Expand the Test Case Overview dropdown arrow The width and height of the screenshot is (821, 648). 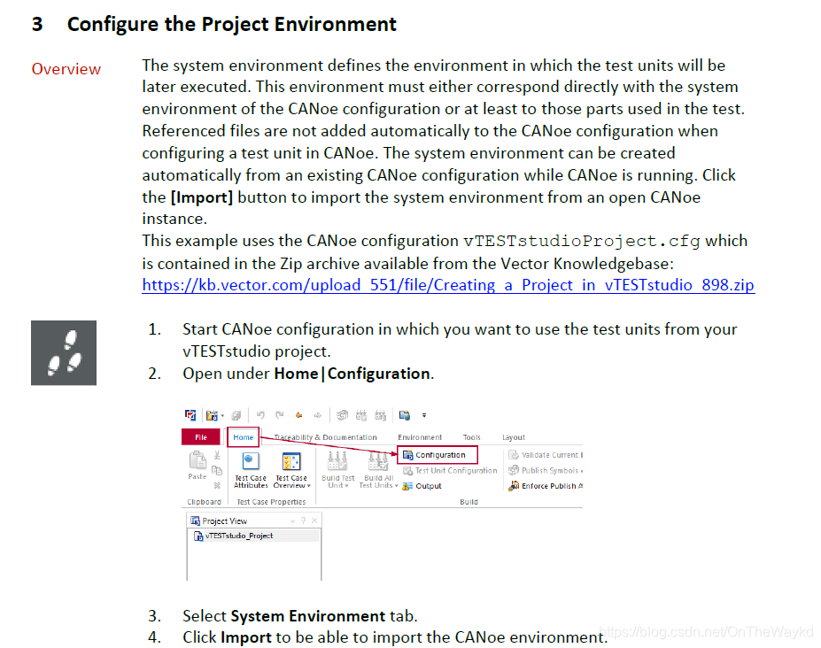(x=309, y=486)
